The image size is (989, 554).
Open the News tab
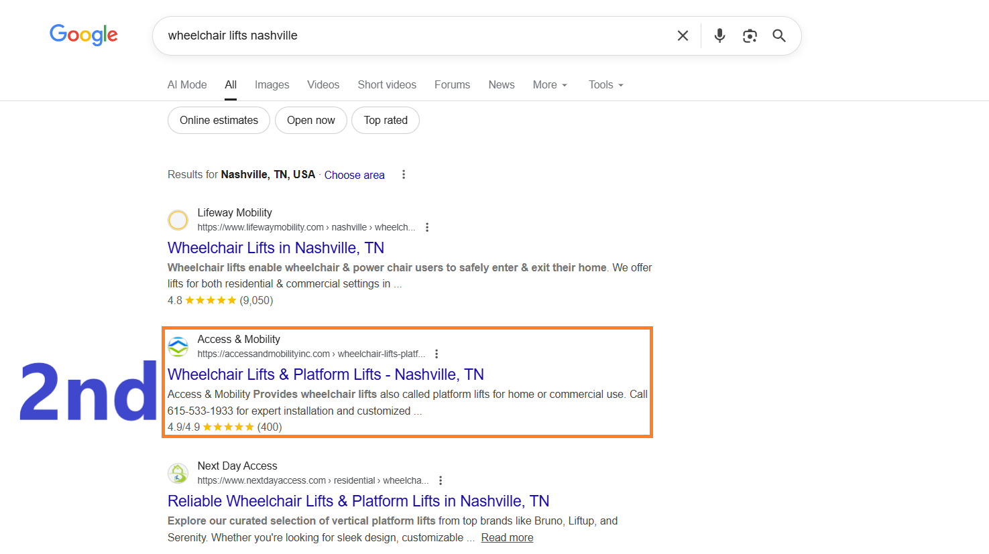coord(502,84)
